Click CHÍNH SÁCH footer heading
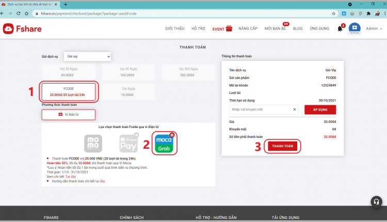The width and height of the screenshot is (387, 222). 132,217
